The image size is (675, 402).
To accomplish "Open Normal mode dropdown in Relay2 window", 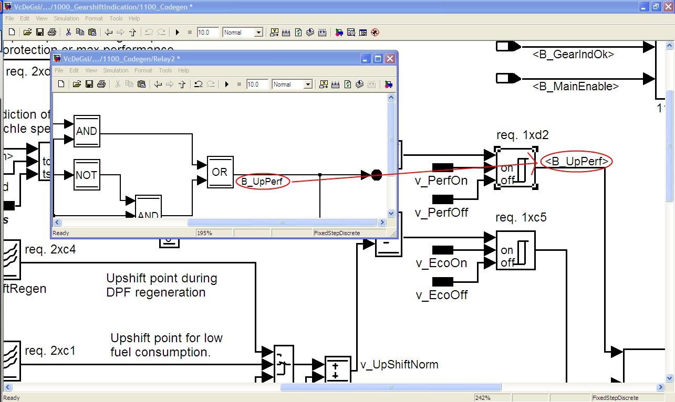I will (x=307, y=84).
